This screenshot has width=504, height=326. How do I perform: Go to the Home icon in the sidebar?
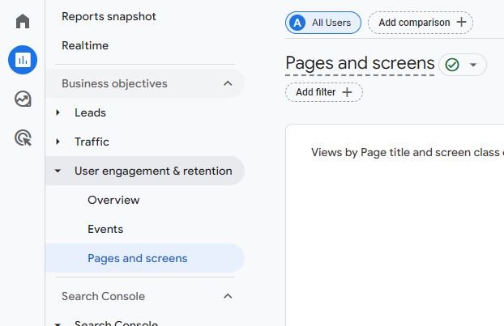click(x=23, y=21)
